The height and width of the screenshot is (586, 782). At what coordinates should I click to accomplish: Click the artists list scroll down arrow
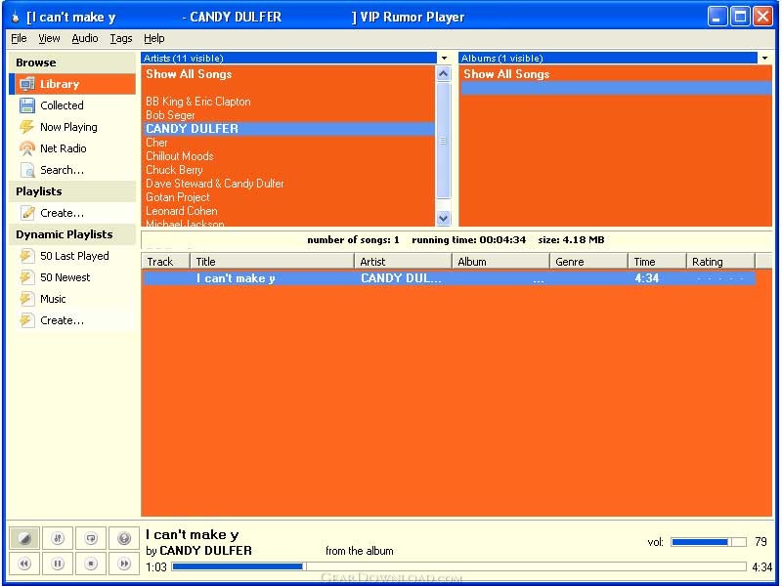tap(444, 218)
